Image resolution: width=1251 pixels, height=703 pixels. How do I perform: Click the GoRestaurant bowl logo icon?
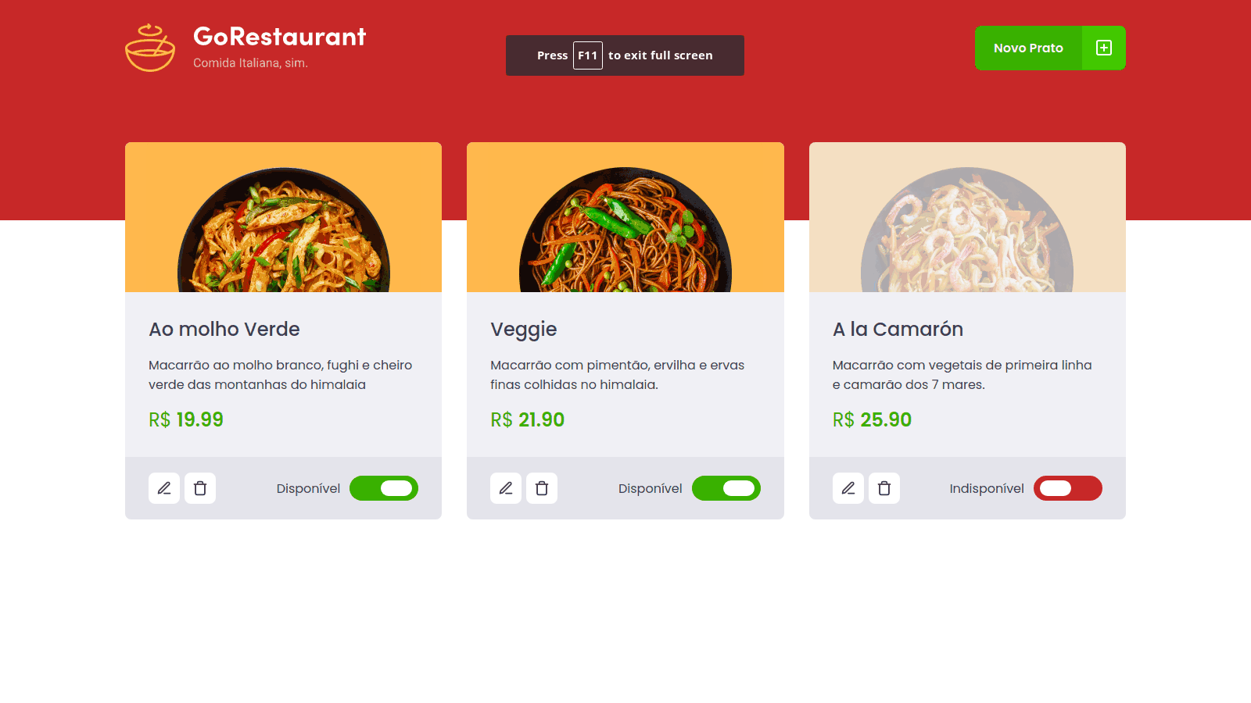coord(150,48)
